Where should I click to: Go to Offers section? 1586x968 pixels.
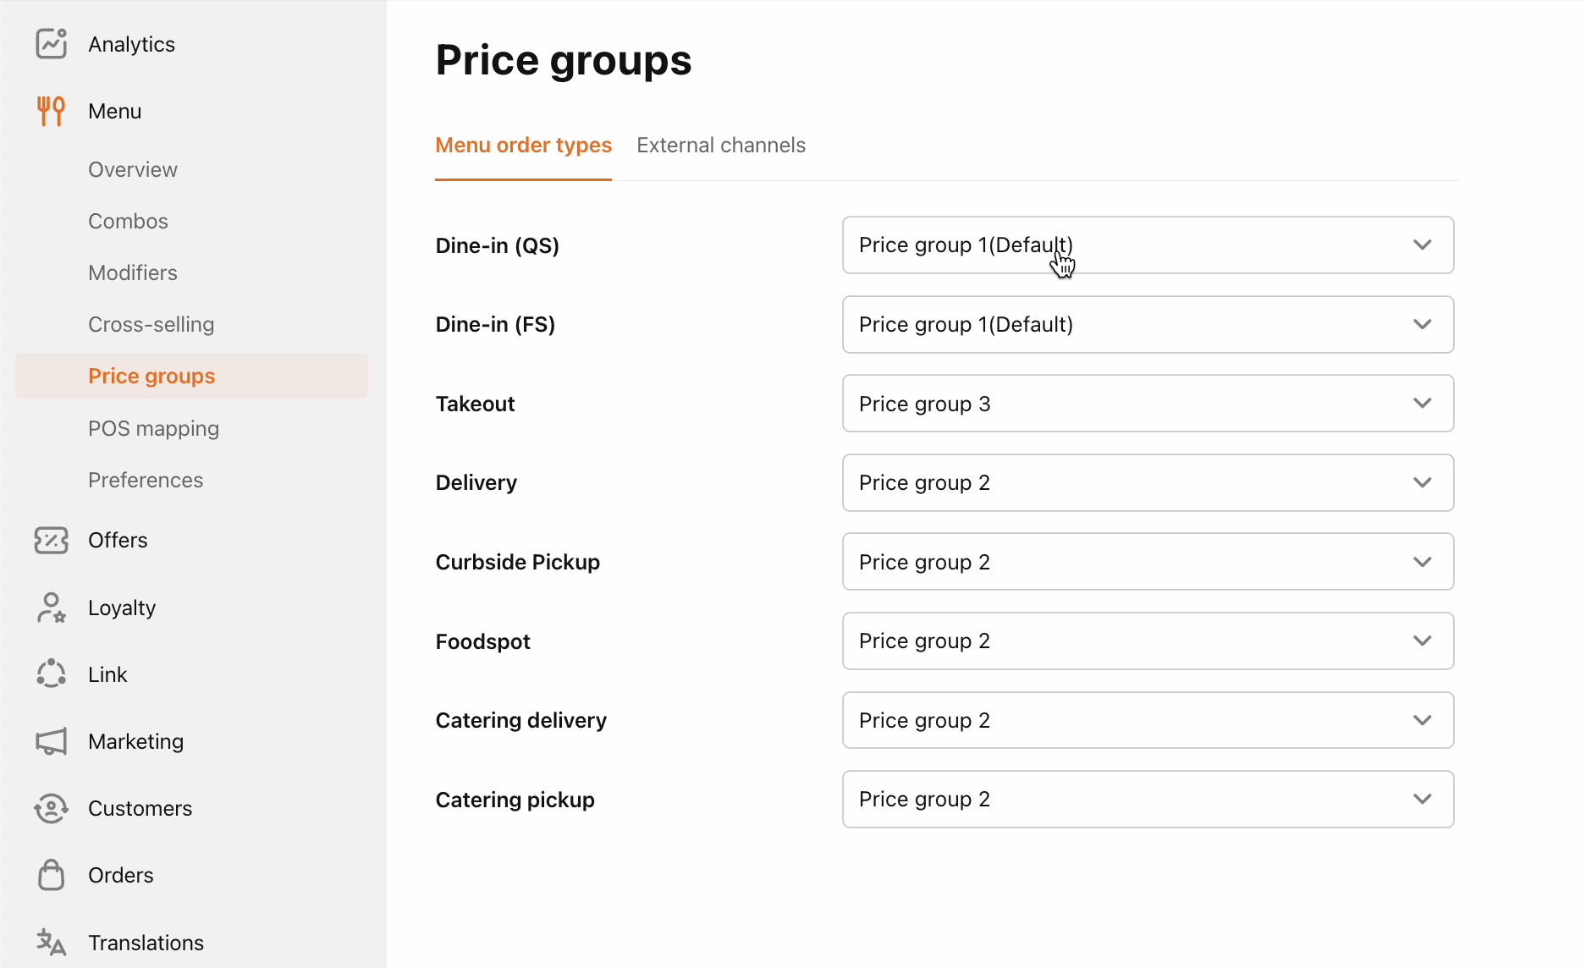(x=118, y=540)
